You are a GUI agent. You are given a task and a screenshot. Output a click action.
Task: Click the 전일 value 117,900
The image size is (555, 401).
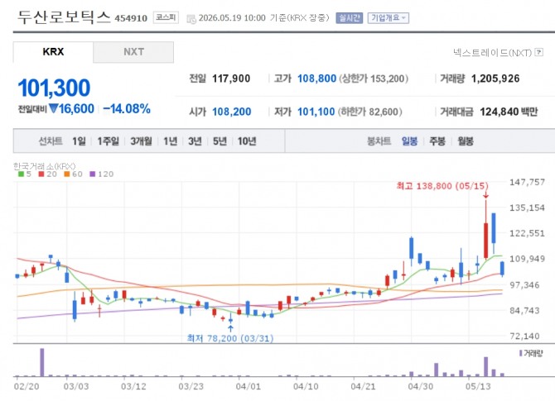pos(231,79)
